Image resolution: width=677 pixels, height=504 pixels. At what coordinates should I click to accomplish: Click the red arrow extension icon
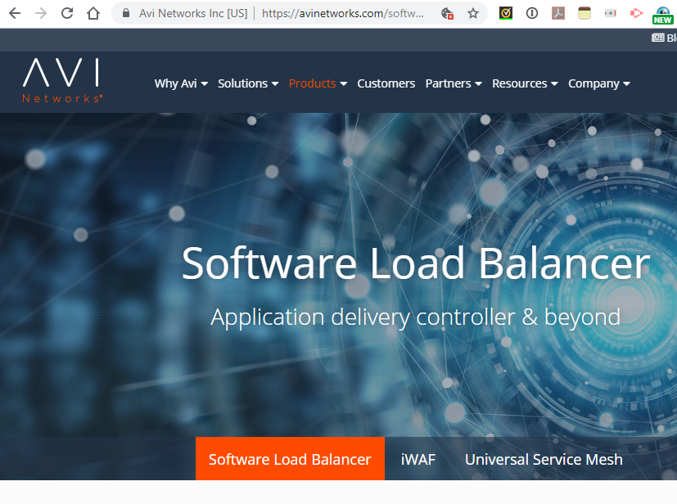click(636, 13)
